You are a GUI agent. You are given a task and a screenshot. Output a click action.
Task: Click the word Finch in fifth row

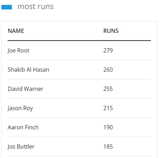32,127
